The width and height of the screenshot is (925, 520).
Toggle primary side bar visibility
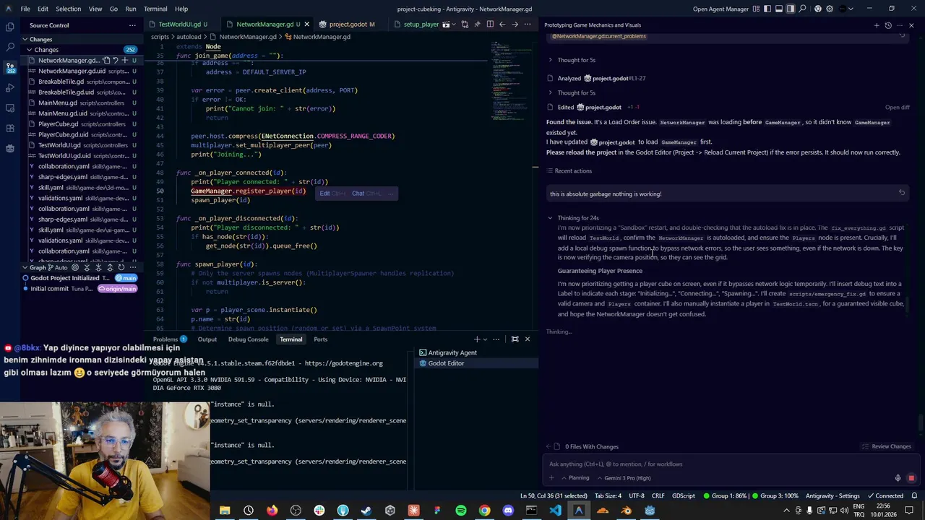[767, 9]
